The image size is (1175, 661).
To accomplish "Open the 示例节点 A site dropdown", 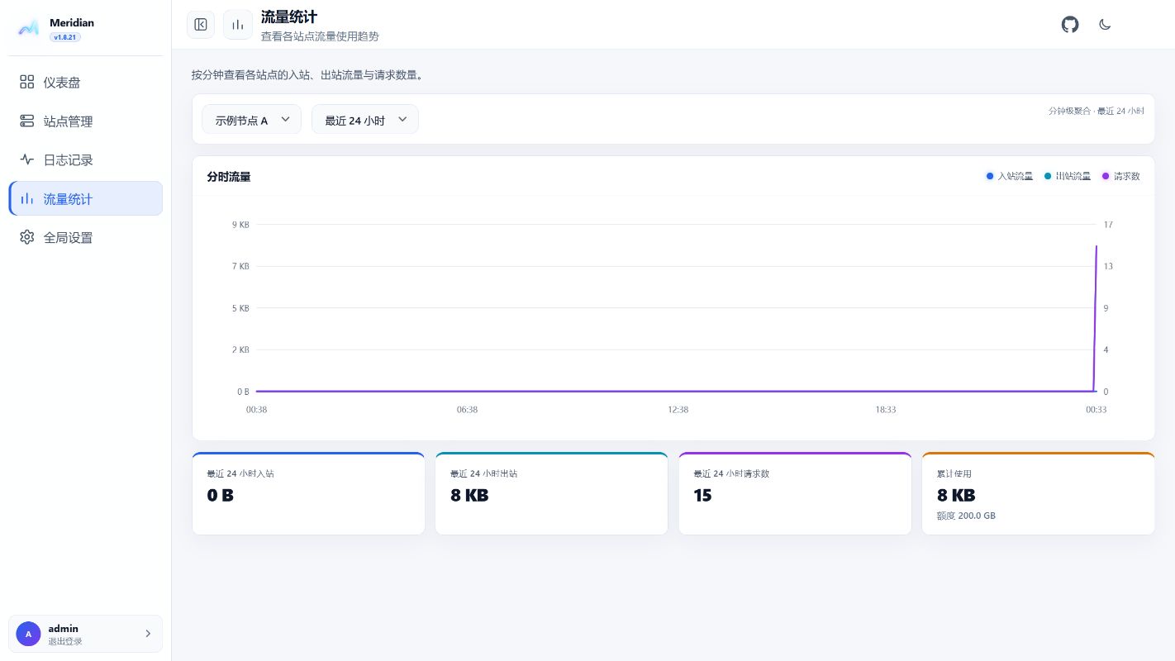I will (x=252, y=120).
